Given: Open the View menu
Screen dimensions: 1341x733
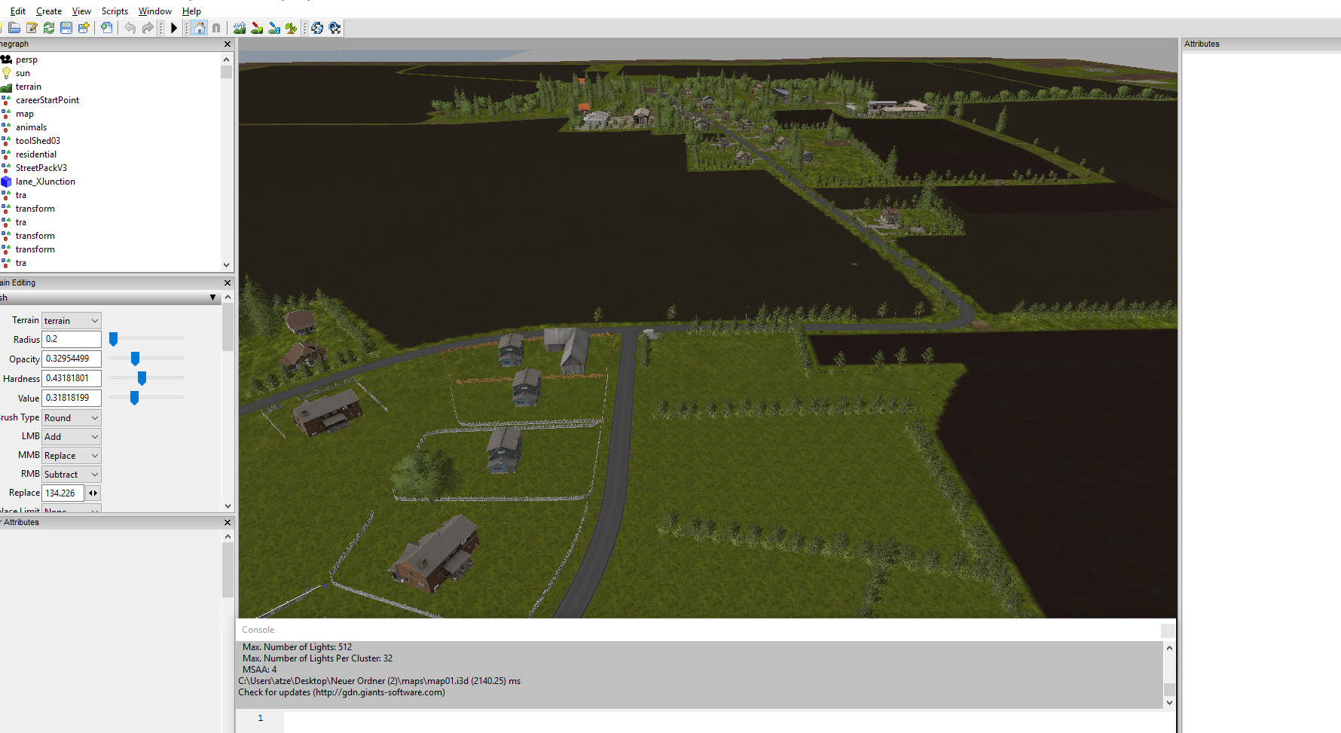Looking at the screenshot, I should point(81,11).
